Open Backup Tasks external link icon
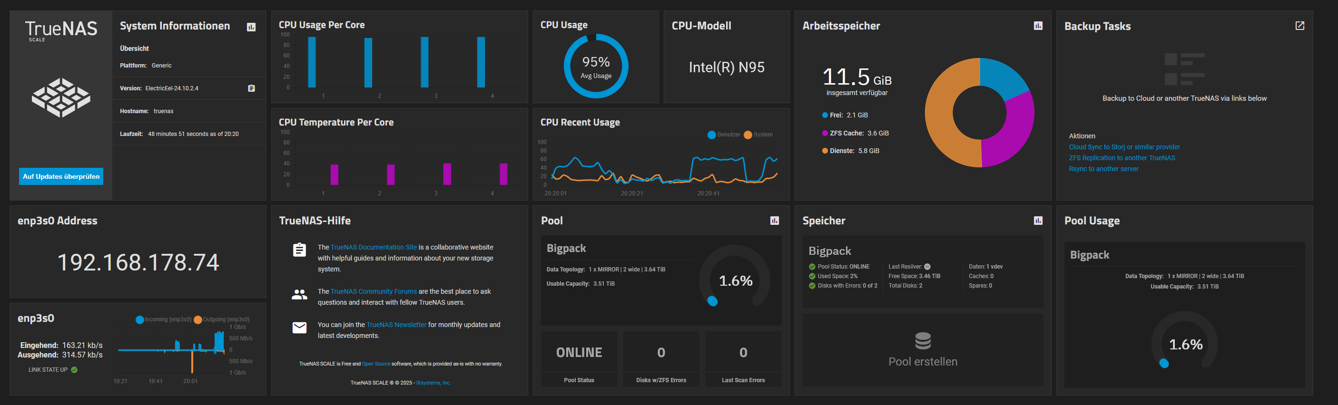1338x405 pixels. pos(1299,26)
